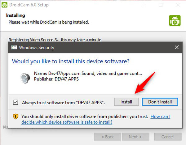This screenshot has width=186, height=145.
Task: Minimize the DroidCam Setup window
Action: point(144,5)
